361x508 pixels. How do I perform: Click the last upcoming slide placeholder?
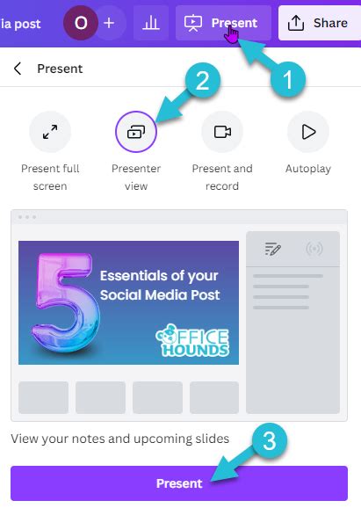tap(214, 397)
